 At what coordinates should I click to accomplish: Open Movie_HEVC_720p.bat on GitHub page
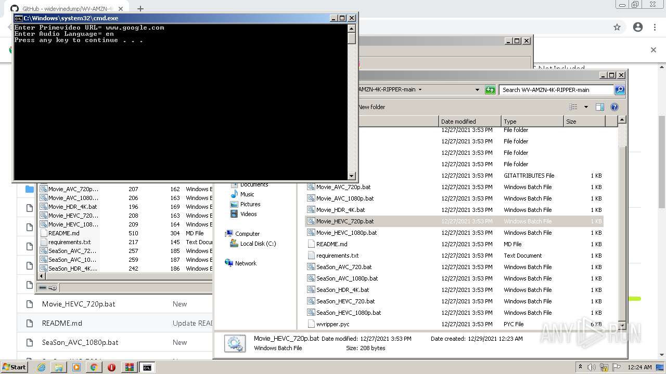(x=79, y=304)
